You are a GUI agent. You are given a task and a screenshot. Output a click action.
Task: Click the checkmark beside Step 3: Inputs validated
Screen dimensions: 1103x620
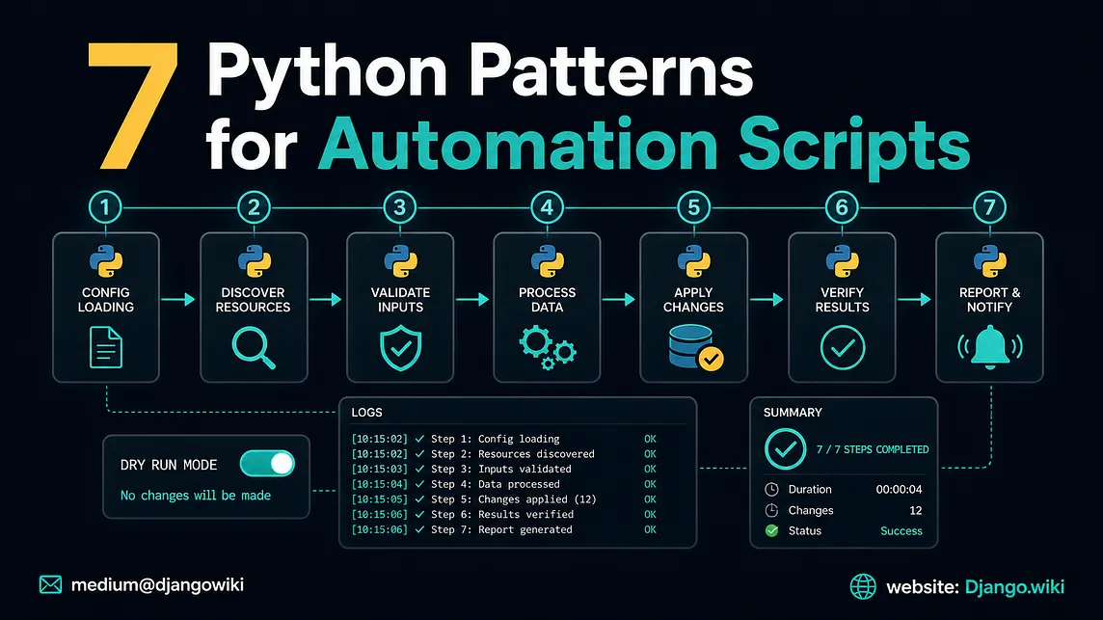coord(420,469)
